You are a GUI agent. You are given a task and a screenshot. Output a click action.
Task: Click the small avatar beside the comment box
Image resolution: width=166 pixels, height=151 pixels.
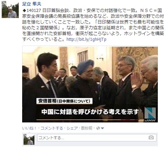pyautogui.click(x=29, y=139)
